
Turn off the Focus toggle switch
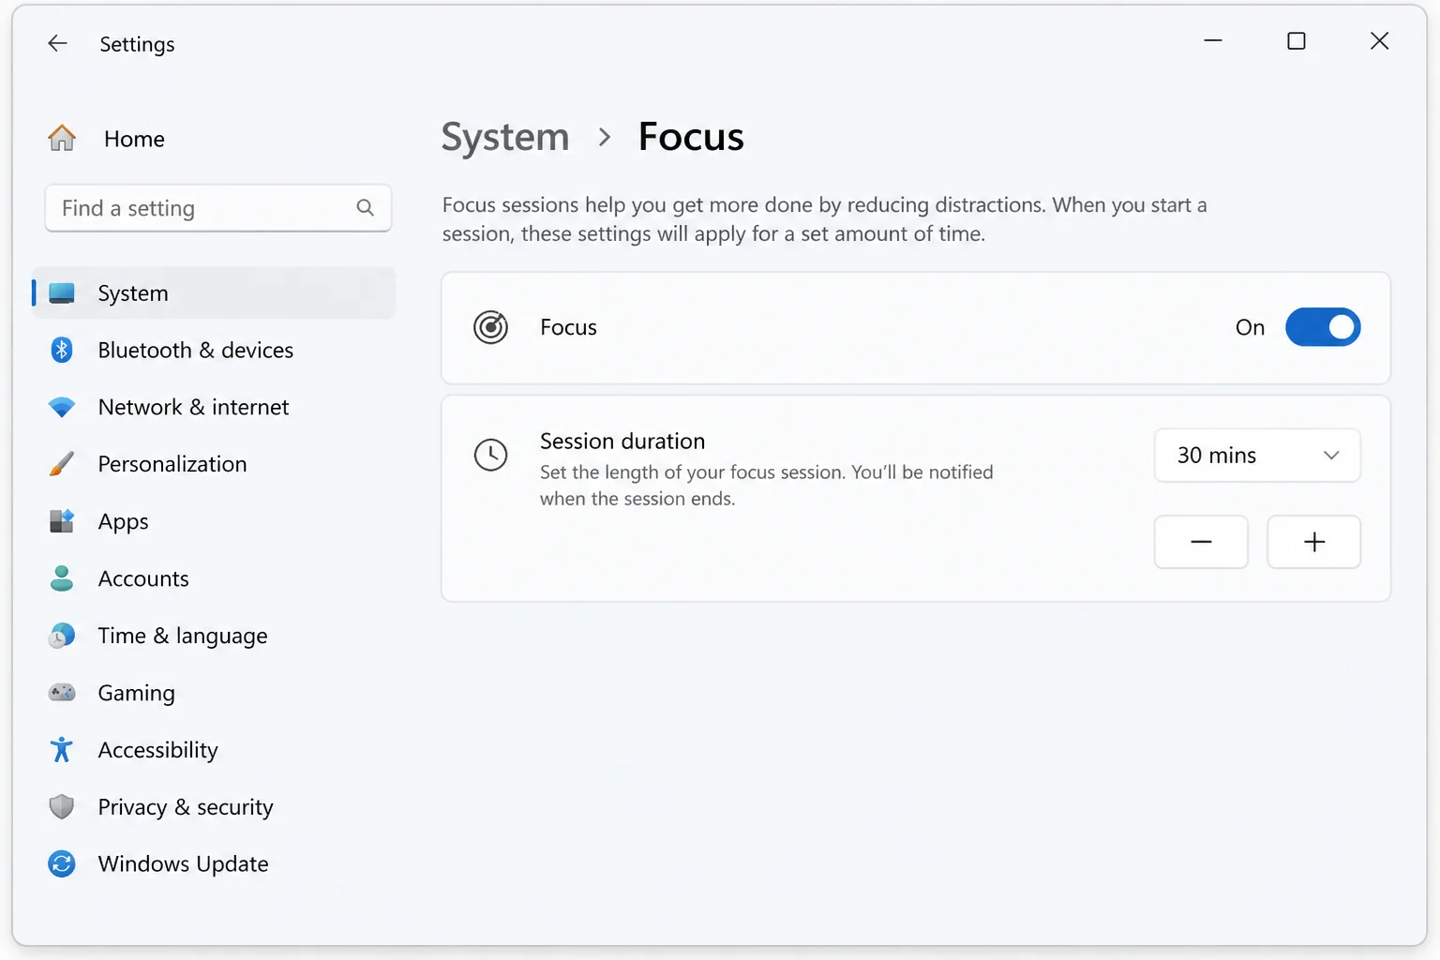(1323, 327)
